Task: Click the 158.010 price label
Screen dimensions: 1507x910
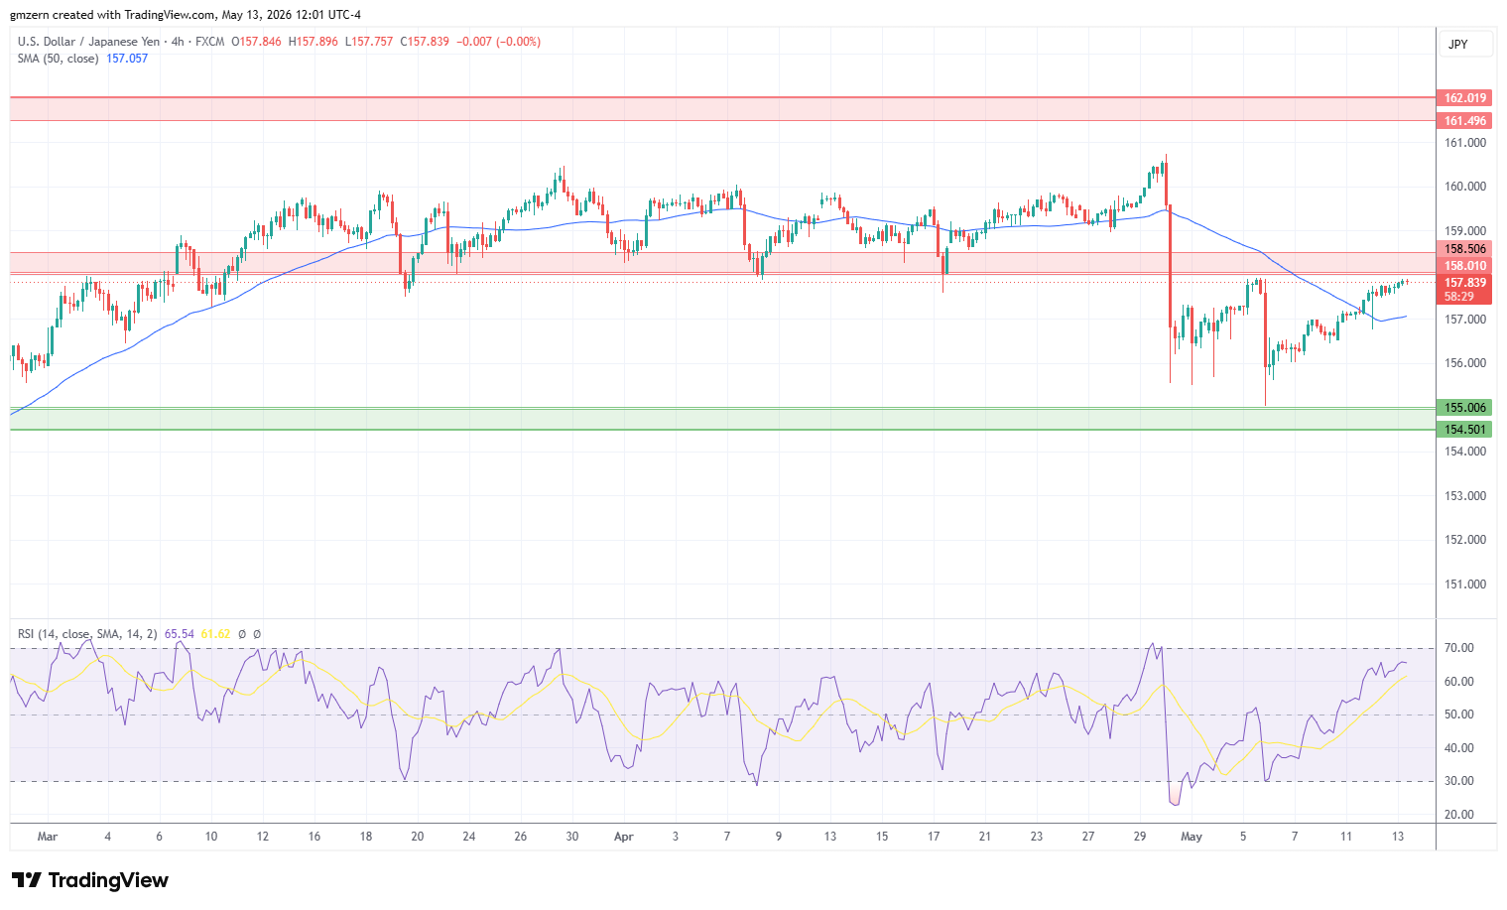Action: click(1464, 266)
